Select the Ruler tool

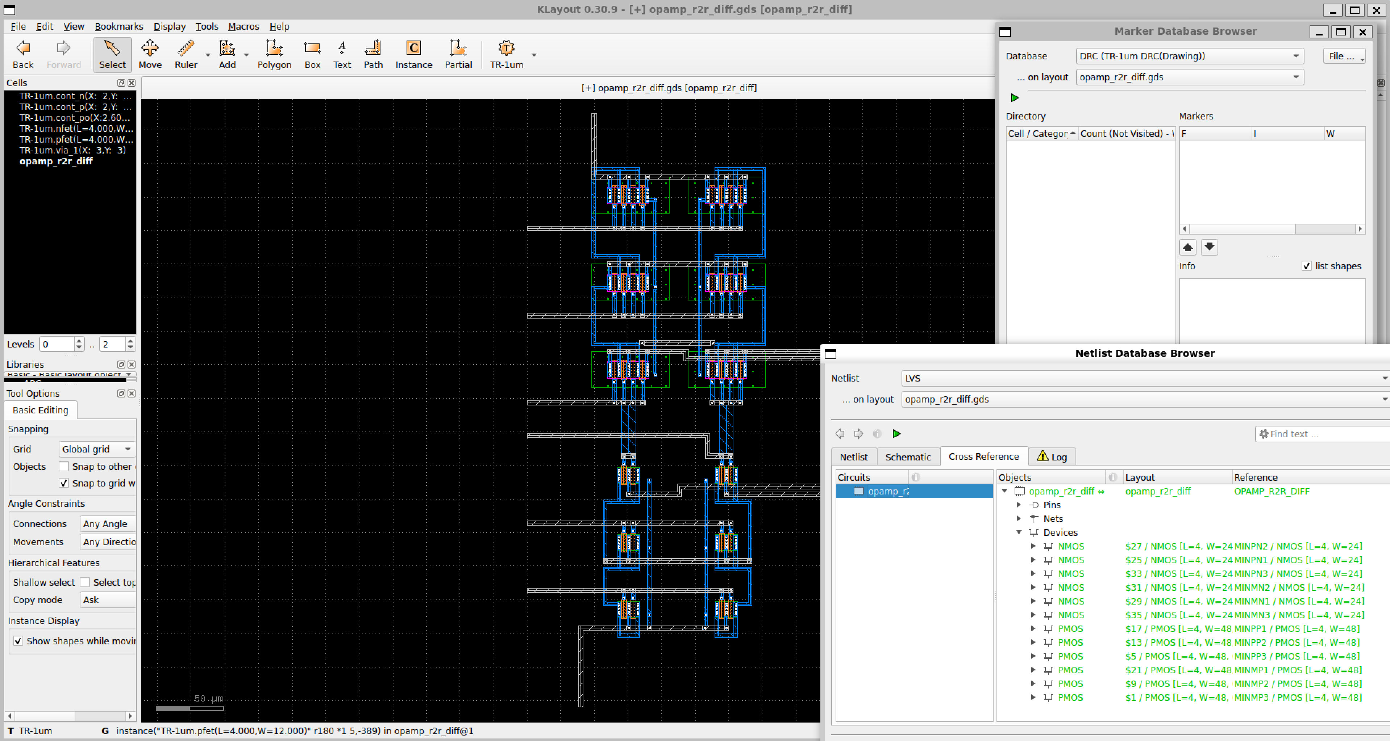click(x=186, y=54)
